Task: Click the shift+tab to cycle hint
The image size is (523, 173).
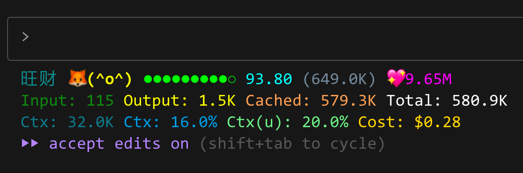Action: pos(292,144)
